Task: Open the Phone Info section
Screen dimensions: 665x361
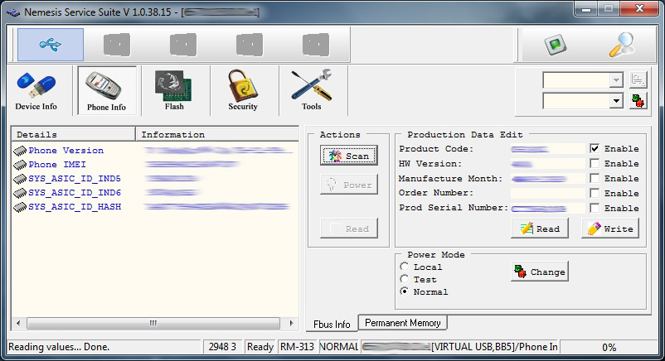Action: click(106, 91)
